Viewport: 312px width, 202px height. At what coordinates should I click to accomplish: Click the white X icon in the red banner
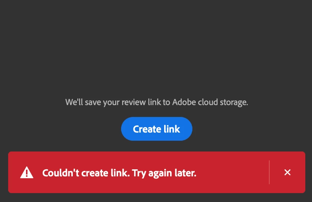(287, 172)
